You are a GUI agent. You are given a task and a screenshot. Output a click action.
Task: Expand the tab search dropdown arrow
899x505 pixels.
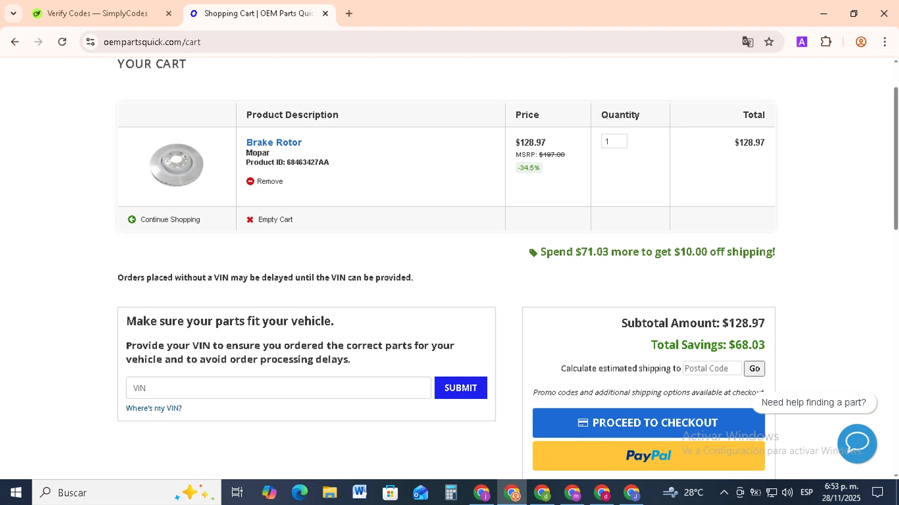tap(13, 13)
